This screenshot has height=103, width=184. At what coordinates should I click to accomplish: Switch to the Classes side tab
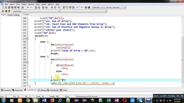10,15
